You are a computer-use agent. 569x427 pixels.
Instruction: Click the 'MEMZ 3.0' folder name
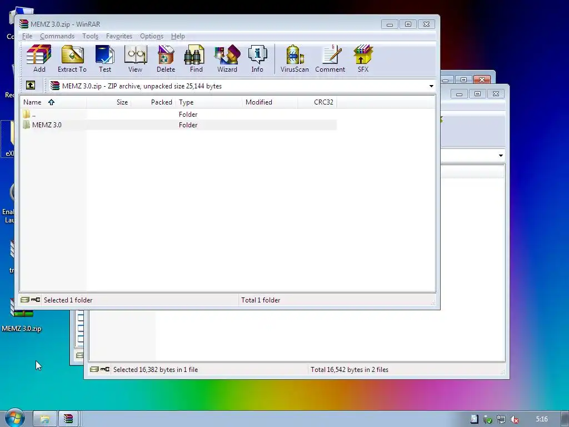(47, 125)
